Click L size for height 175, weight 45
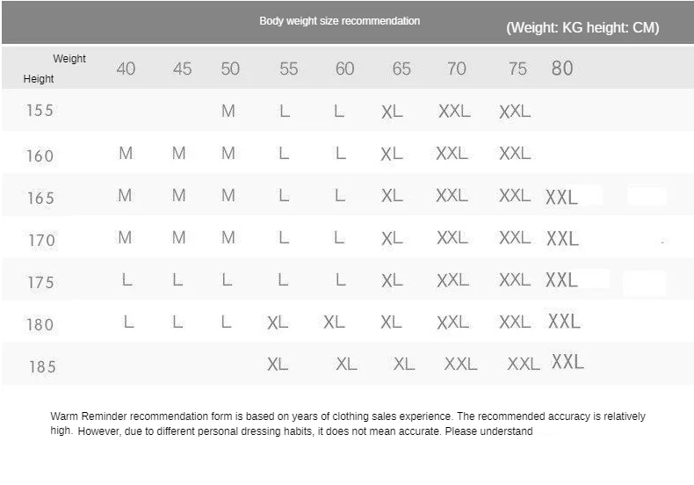694x485 pixels. (x=177, y=279)
